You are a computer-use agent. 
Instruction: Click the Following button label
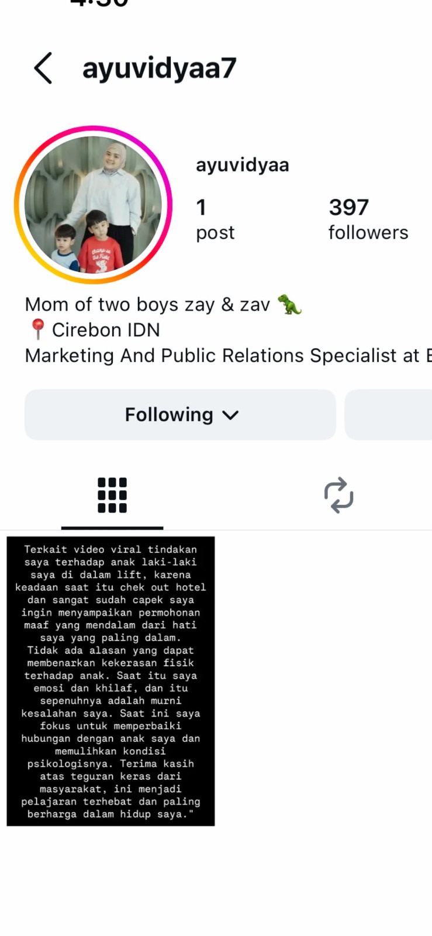point(169,415)
